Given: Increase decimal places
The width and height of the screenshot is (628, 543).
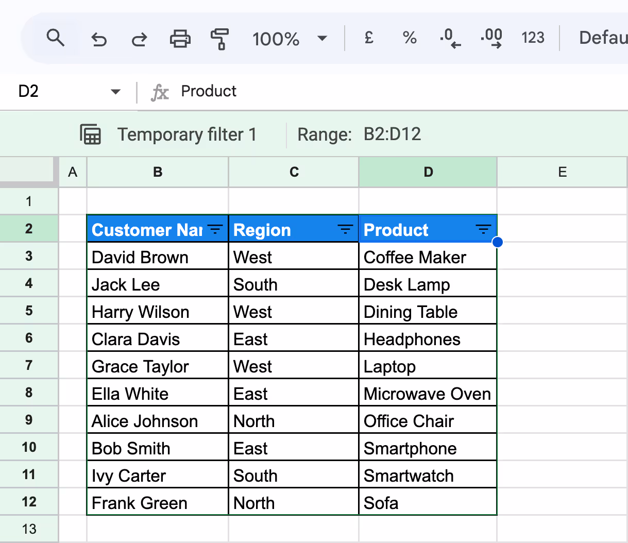Looking at the screenshot, I should coord(490,38).
